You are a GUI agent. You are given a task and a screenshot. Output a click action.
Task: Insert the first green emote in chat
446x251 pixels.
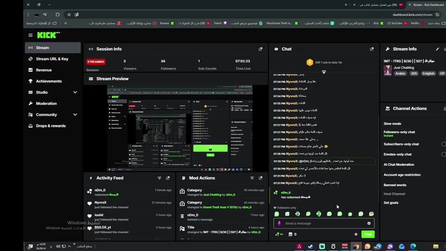click(277, 214)
